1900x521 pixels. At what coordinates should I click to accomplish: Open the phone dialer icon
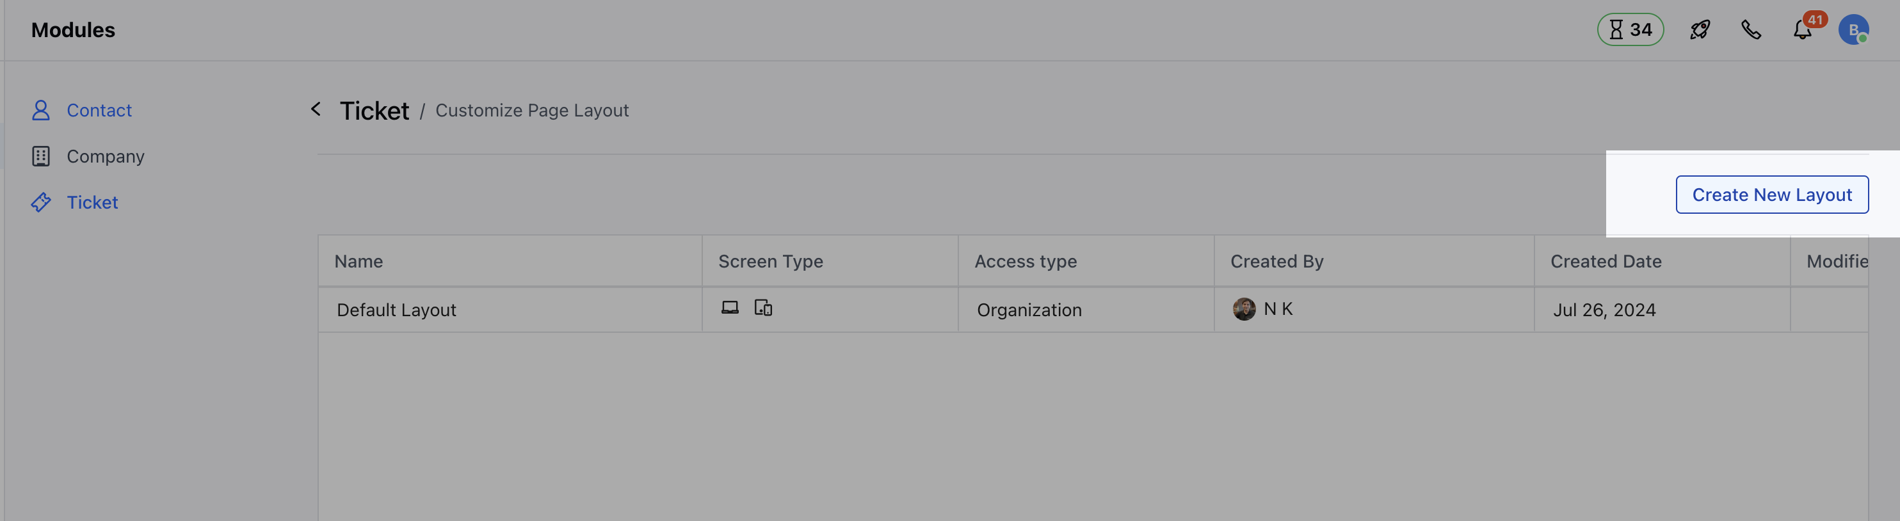pyautogui.click(x=1750, y=29)
